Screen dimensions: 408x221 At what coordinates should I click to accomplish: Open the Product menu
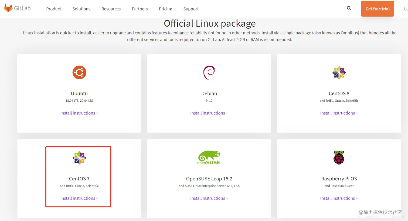54,9
